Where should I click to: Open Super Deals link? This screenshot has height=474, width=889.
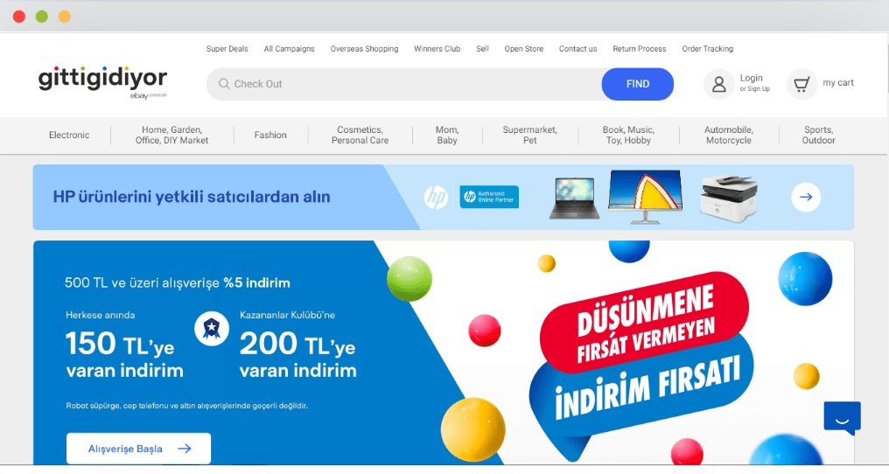(227, 49)
